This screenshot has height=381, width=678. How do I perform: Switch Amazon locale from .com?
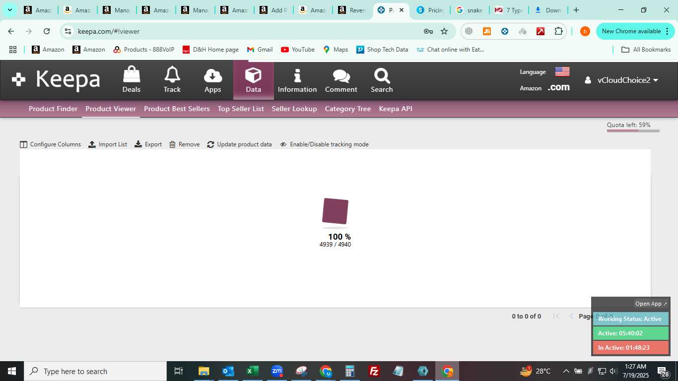(559, 87)
